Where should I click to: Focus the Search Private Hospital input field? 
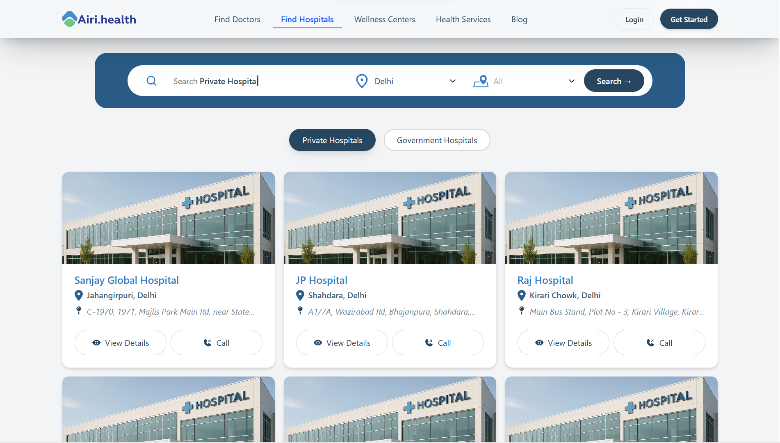coord(258,81)
